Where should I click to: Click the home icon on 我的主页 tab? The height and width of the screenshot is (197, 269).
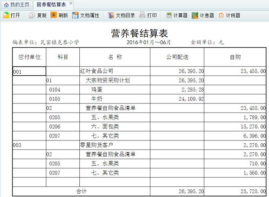pyautogui.click(x=6, y=5)
